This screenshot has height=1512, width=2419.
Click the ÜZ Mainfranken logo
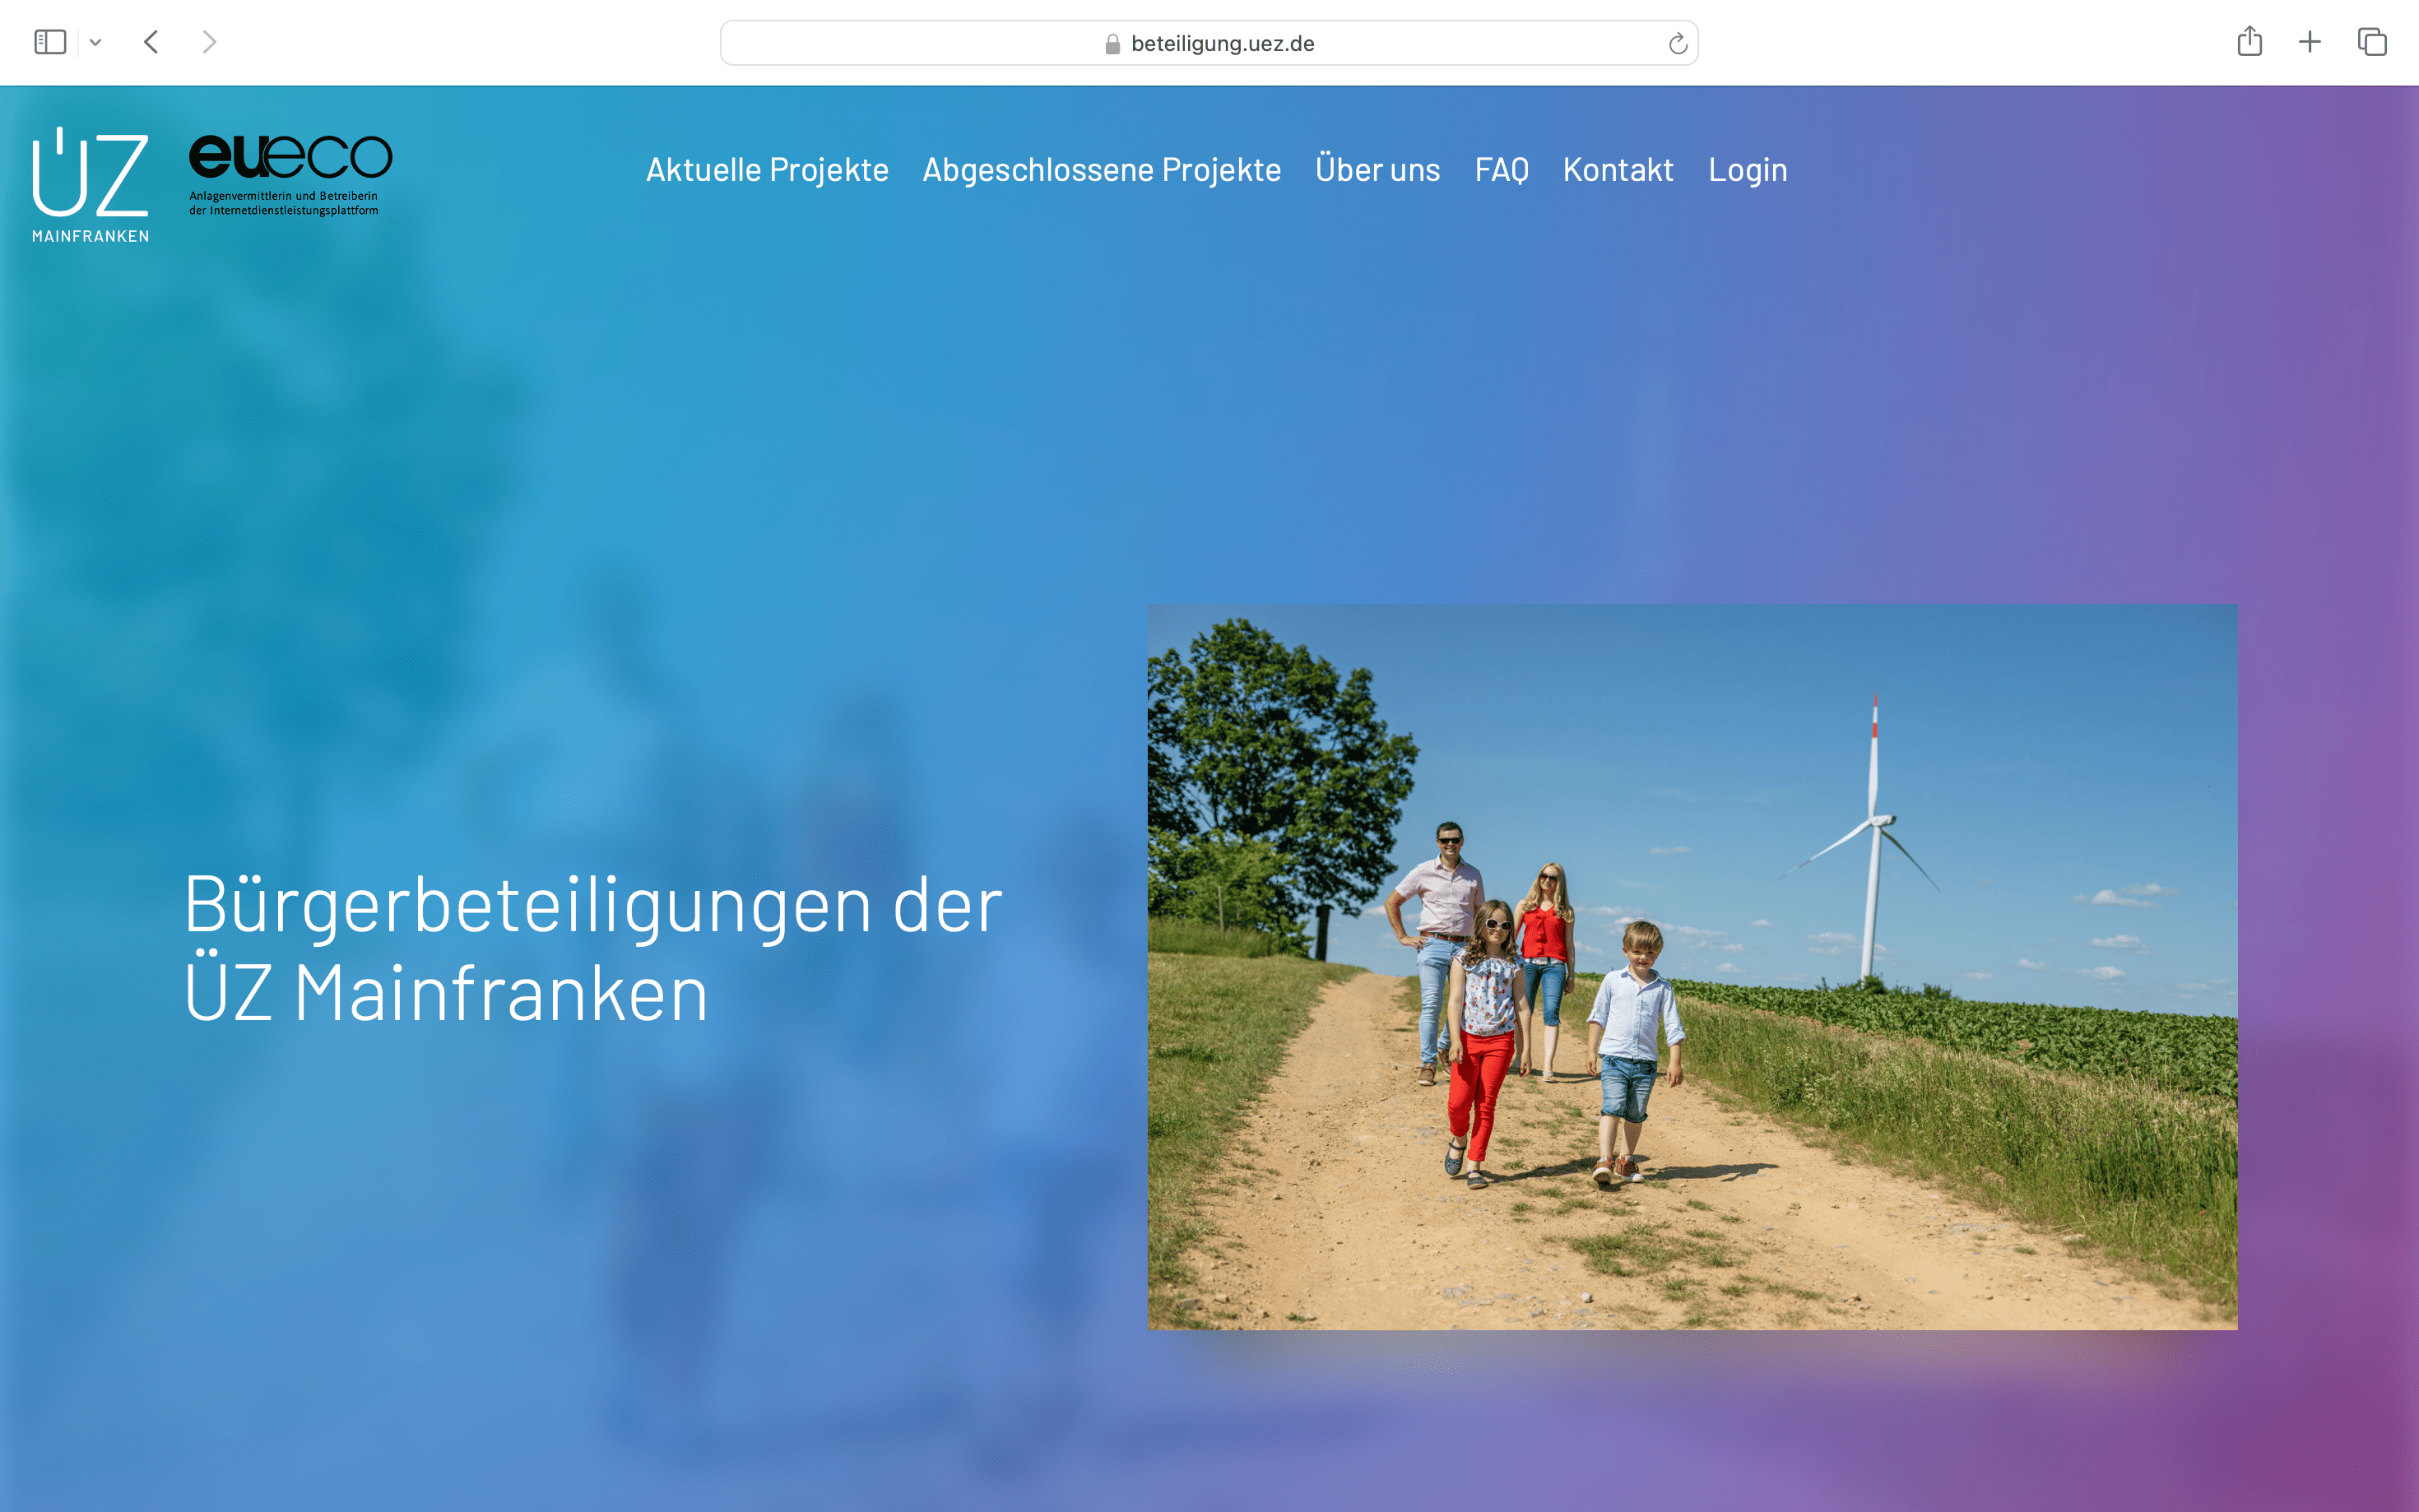(91, 185)
